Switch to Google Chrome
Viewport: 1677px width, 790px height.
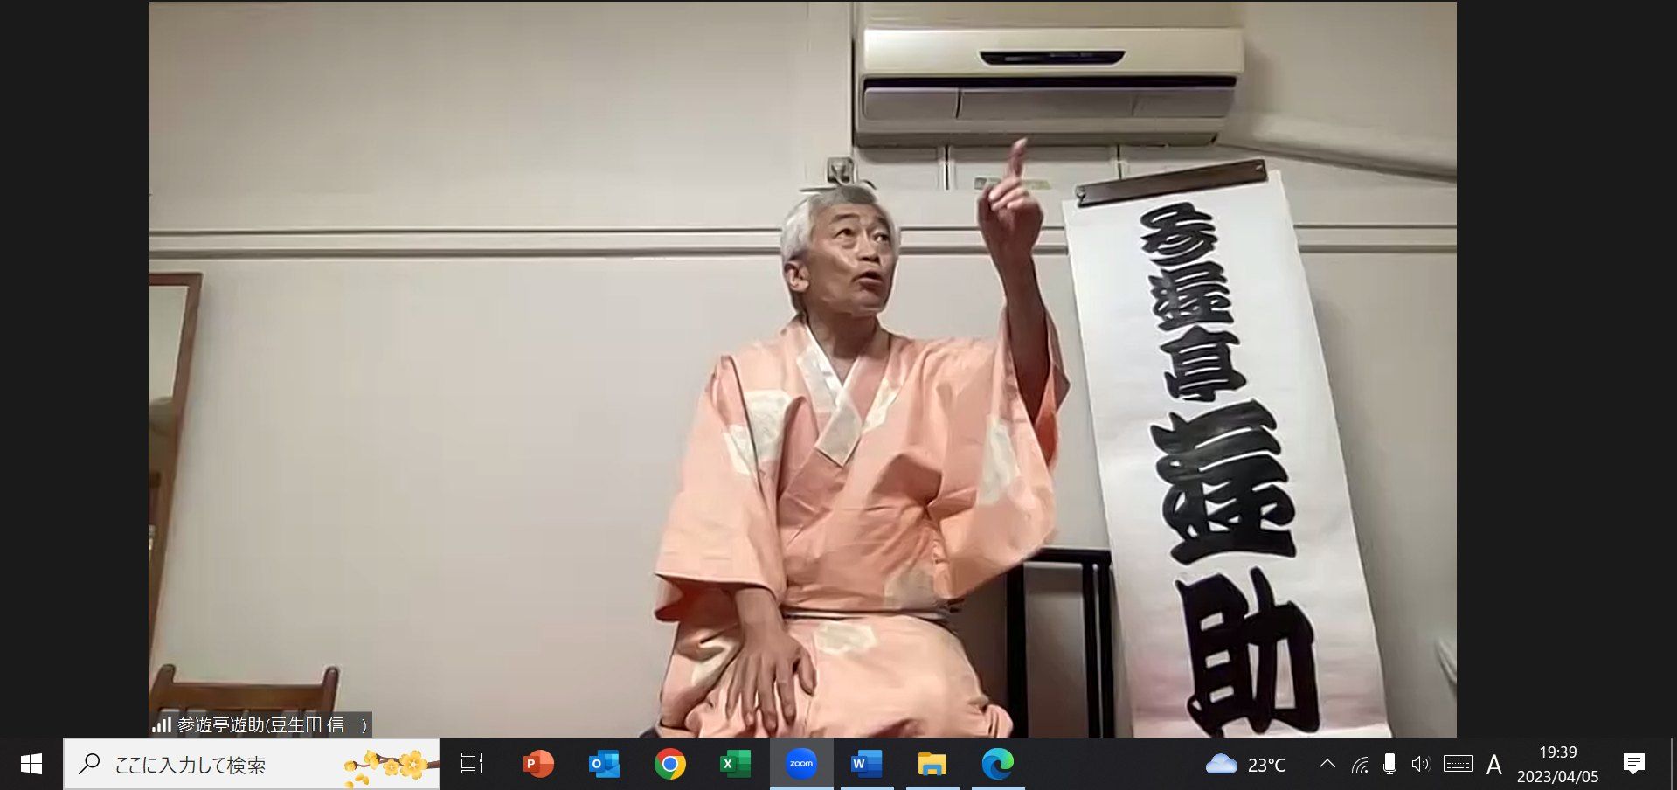(x=670, y=765)
